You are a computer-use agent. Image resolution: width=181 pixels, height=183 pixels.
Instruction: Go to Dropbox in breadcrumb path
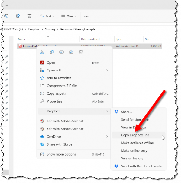[x=34, y=29]
